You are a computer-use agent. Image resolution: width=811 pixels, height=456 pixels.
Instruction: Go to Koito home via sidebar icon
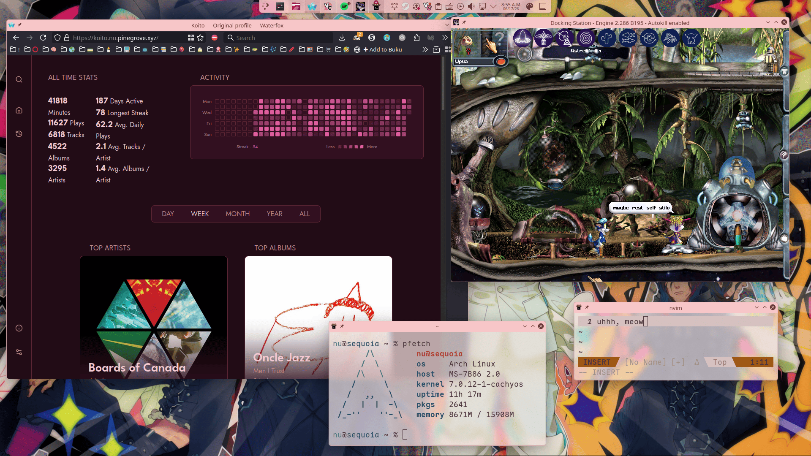point(19,110)
